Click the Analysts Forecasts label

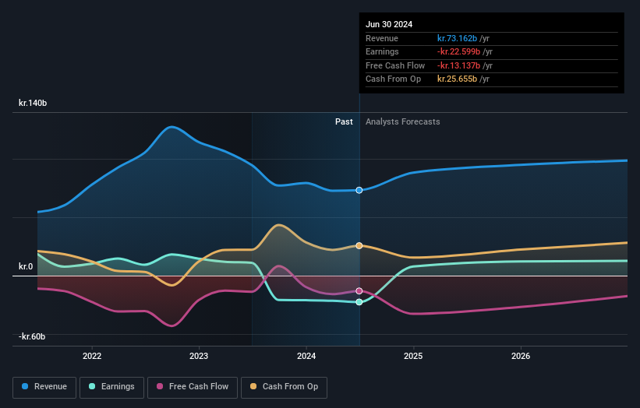[403, 122]
